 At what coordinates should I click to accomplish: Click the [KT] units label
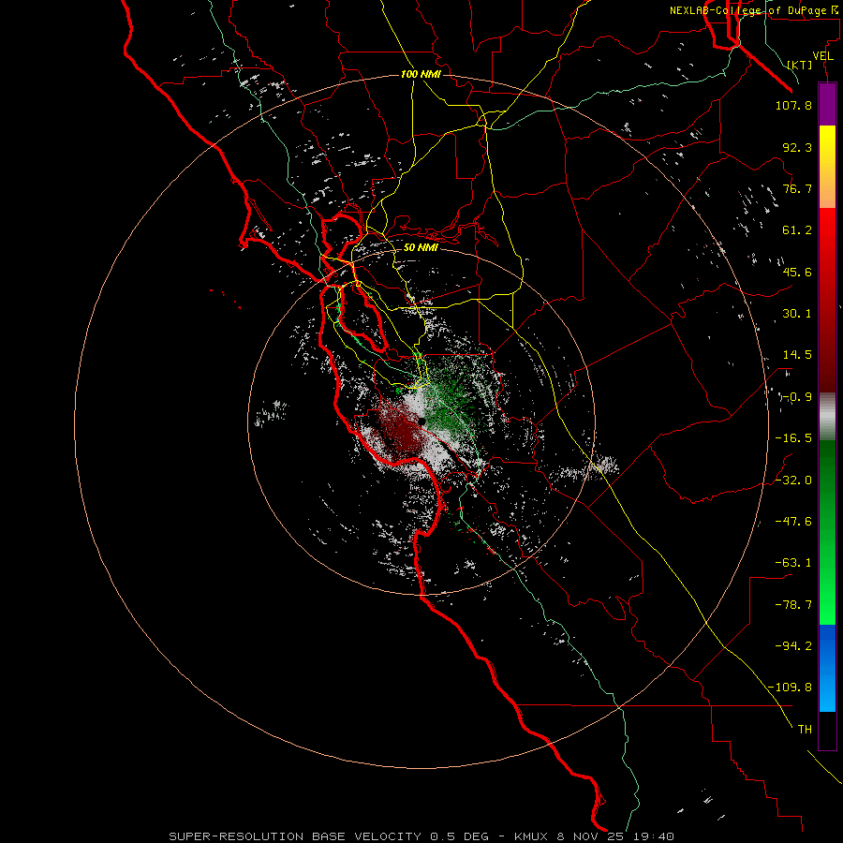[800, 65]
